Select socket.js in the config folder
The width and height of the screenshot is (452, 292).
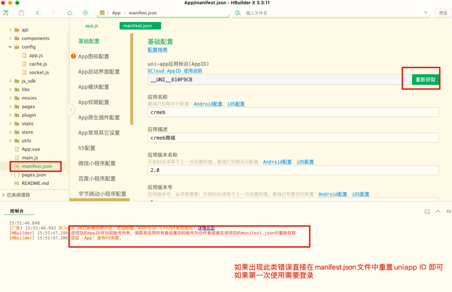point(39,72)
